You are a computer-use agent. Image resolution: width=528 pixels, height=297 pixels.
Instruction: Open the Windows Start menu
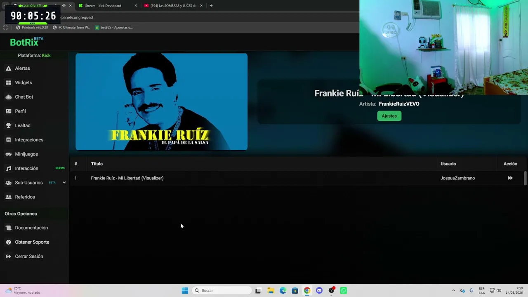pyautogui.click(x=185, y=291)
